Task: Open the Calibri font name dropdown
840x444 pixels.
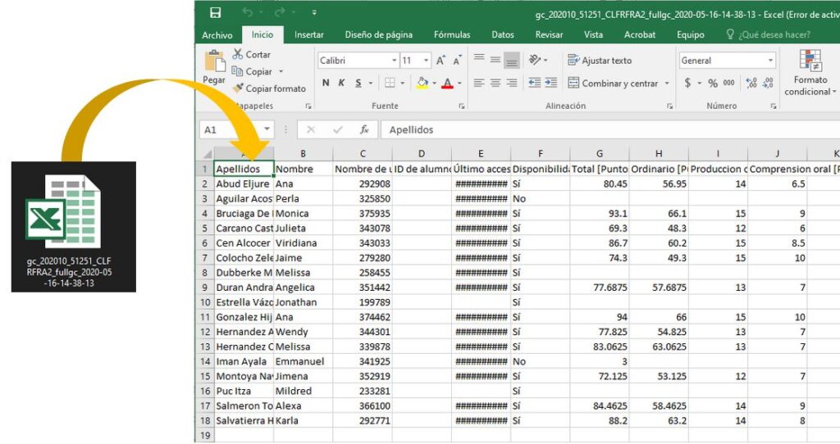Action: coord(358,61)
